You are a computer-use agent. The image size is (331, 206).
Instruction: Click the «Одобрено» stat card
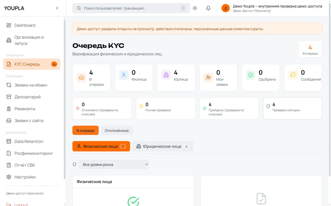click(261, 78)
